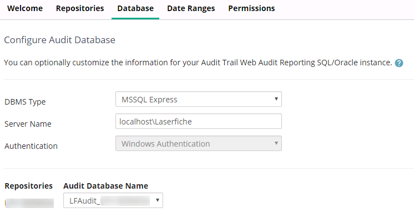Go to the Date Ranges tab
Image resolution: width=414 pixels, height=213 pixels.
point(191,8)
